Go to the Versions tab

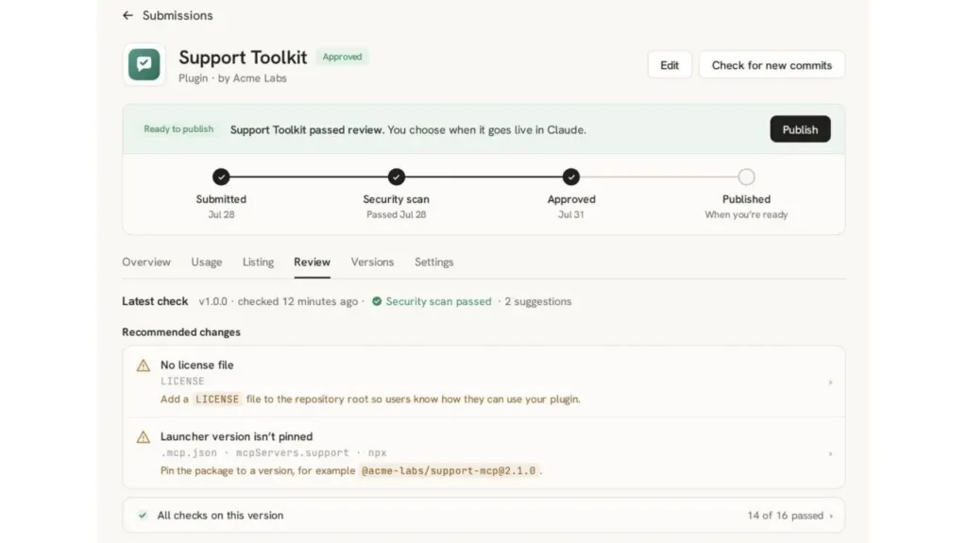(372, 262)
